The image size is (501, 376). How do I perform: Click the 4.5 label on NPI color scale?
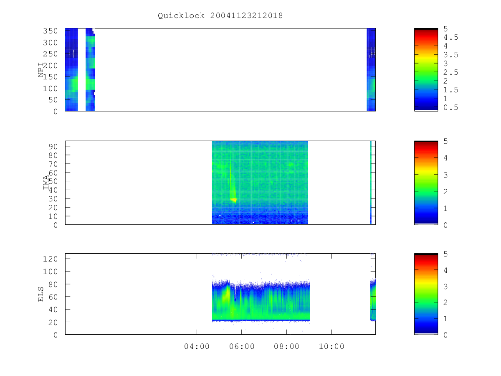(450, 37)
